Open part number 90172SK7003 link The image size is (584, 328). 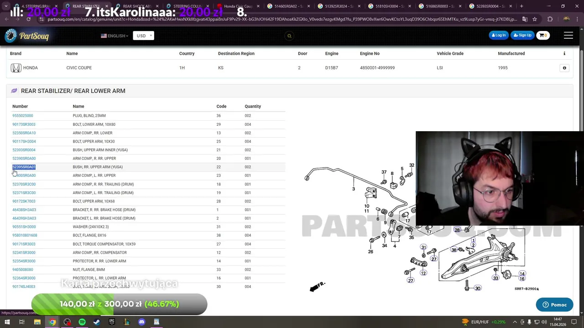click(24, 201)
